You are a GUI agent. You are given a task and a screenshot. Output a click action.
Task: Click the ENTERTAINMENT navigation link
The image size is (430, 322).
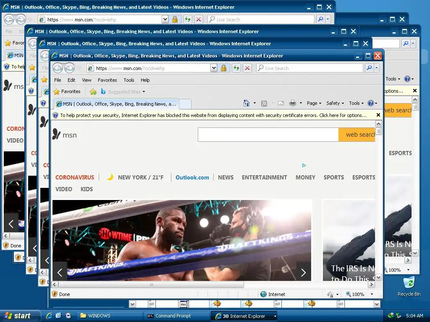[265, 177]
